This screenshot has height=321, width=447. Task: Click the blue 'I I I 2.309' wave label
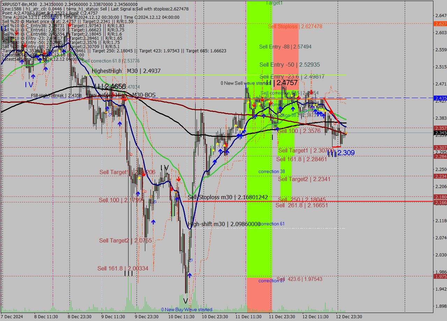(x=341, y=153)
